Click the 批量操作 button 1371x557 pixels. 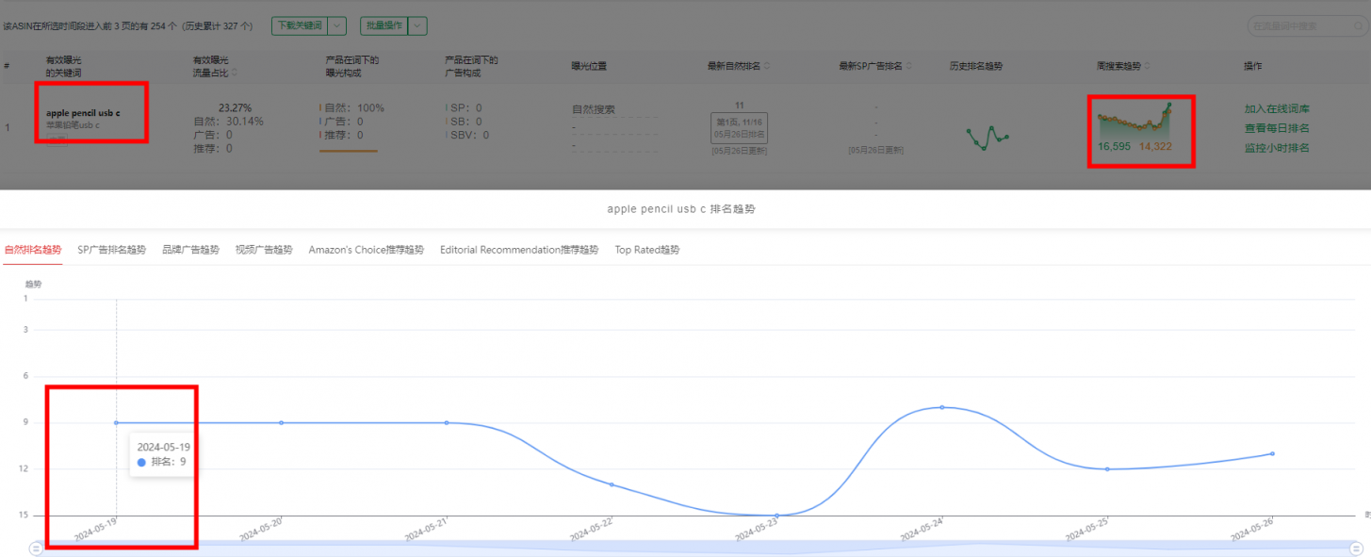click(x=384, y=26)
